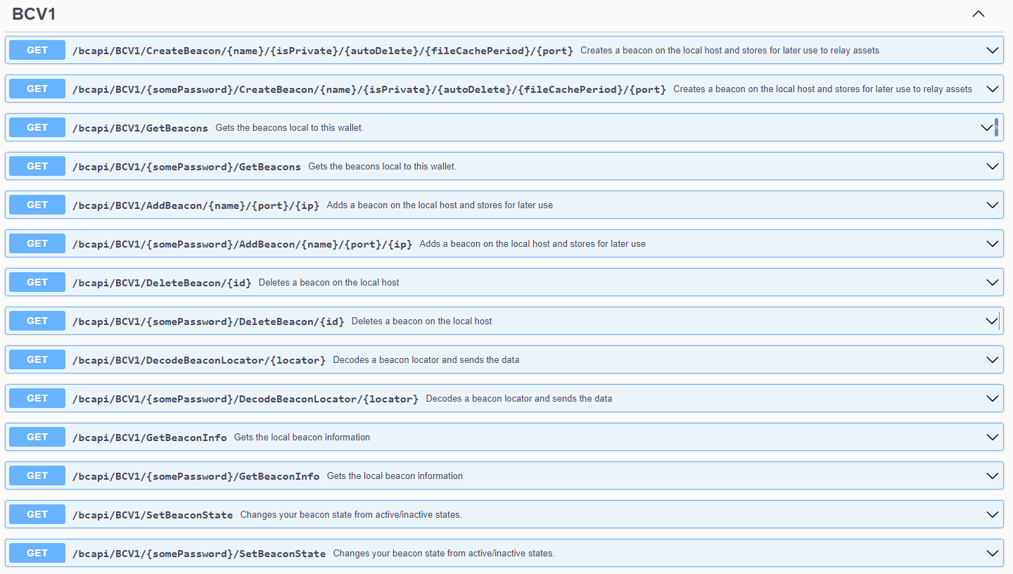
Task: Click GET badge for /bcapi/BCV1/GetBeacons
Action: (37, 127)
